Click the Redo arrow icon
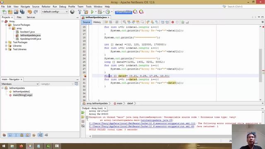The width and height of the screenshot is (265, 149). pos(36,12)
